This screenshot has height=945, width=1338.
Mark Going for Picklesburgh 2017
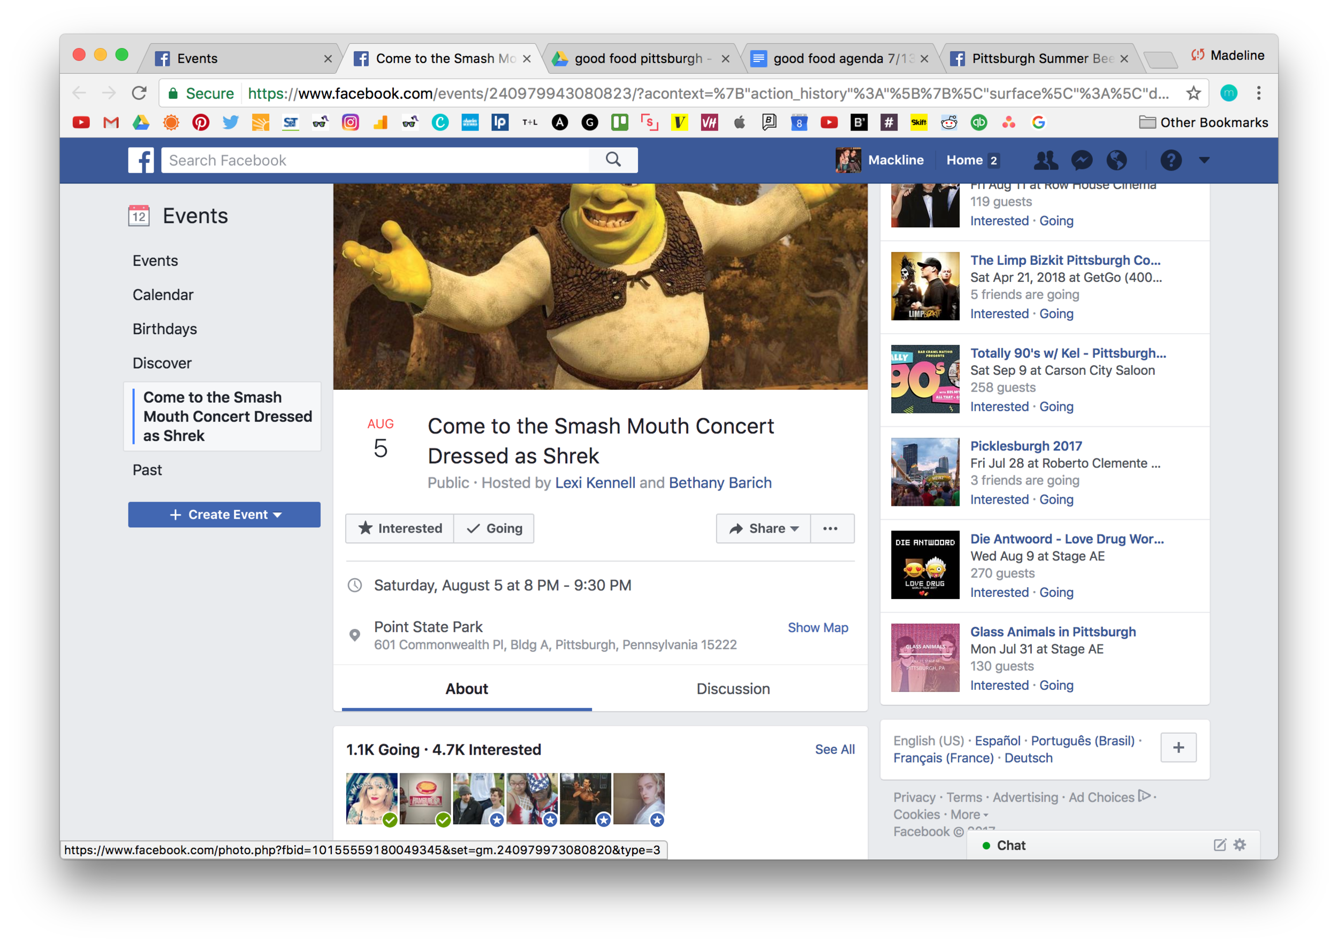pos(1056,500)
